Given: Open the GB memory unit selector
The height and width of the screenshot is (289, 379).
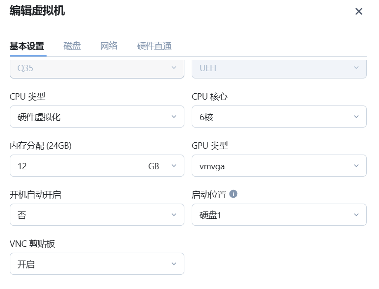Looking at the screenshot, I should coord(162,166).
